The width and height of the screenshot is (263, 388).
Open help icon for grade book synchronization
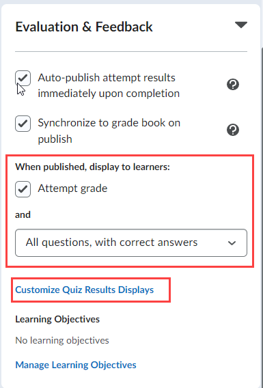click(x=233, y=130)
